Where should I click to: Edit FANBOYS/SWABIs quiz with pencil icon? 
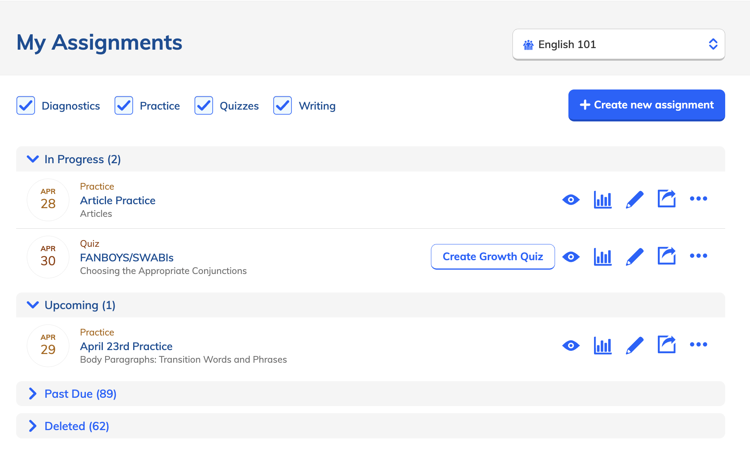pos(635,257)
